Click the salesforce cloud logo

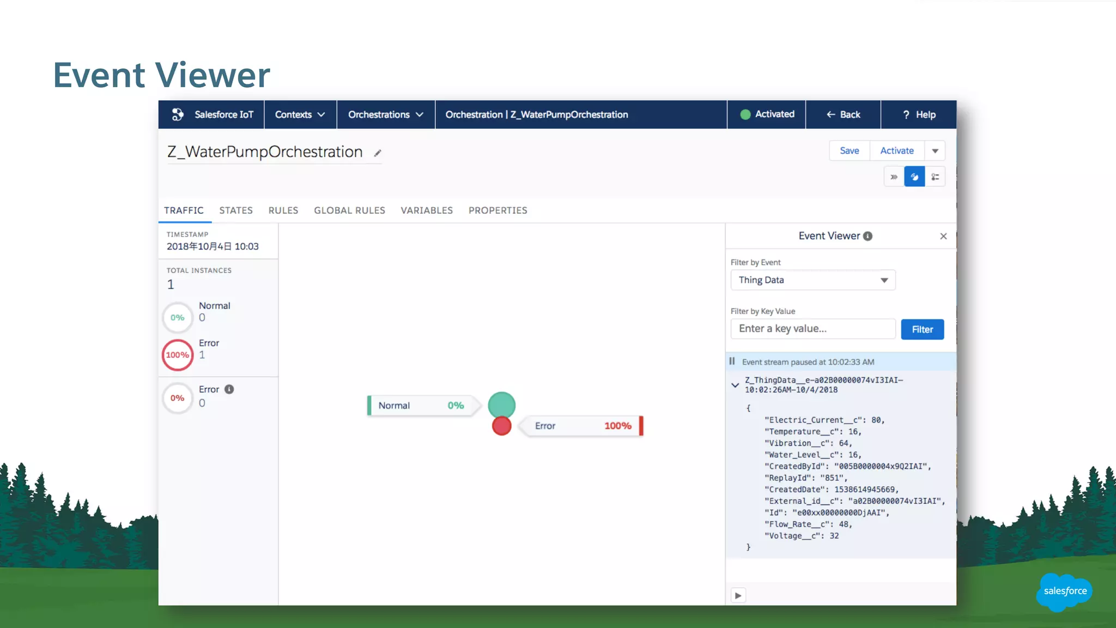[x=1064, y=592]
